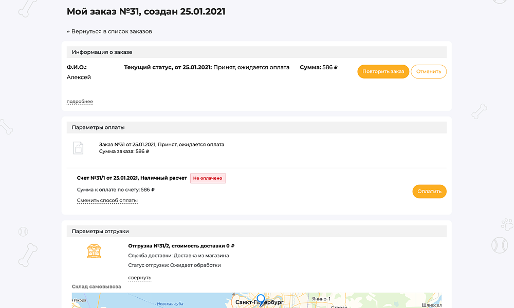Click the paw print icon at right edge
The image size is (514, 308).
(x=506, y=224)
